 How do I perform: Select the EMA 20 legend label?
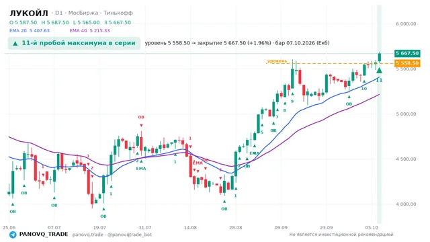point(18,31)
